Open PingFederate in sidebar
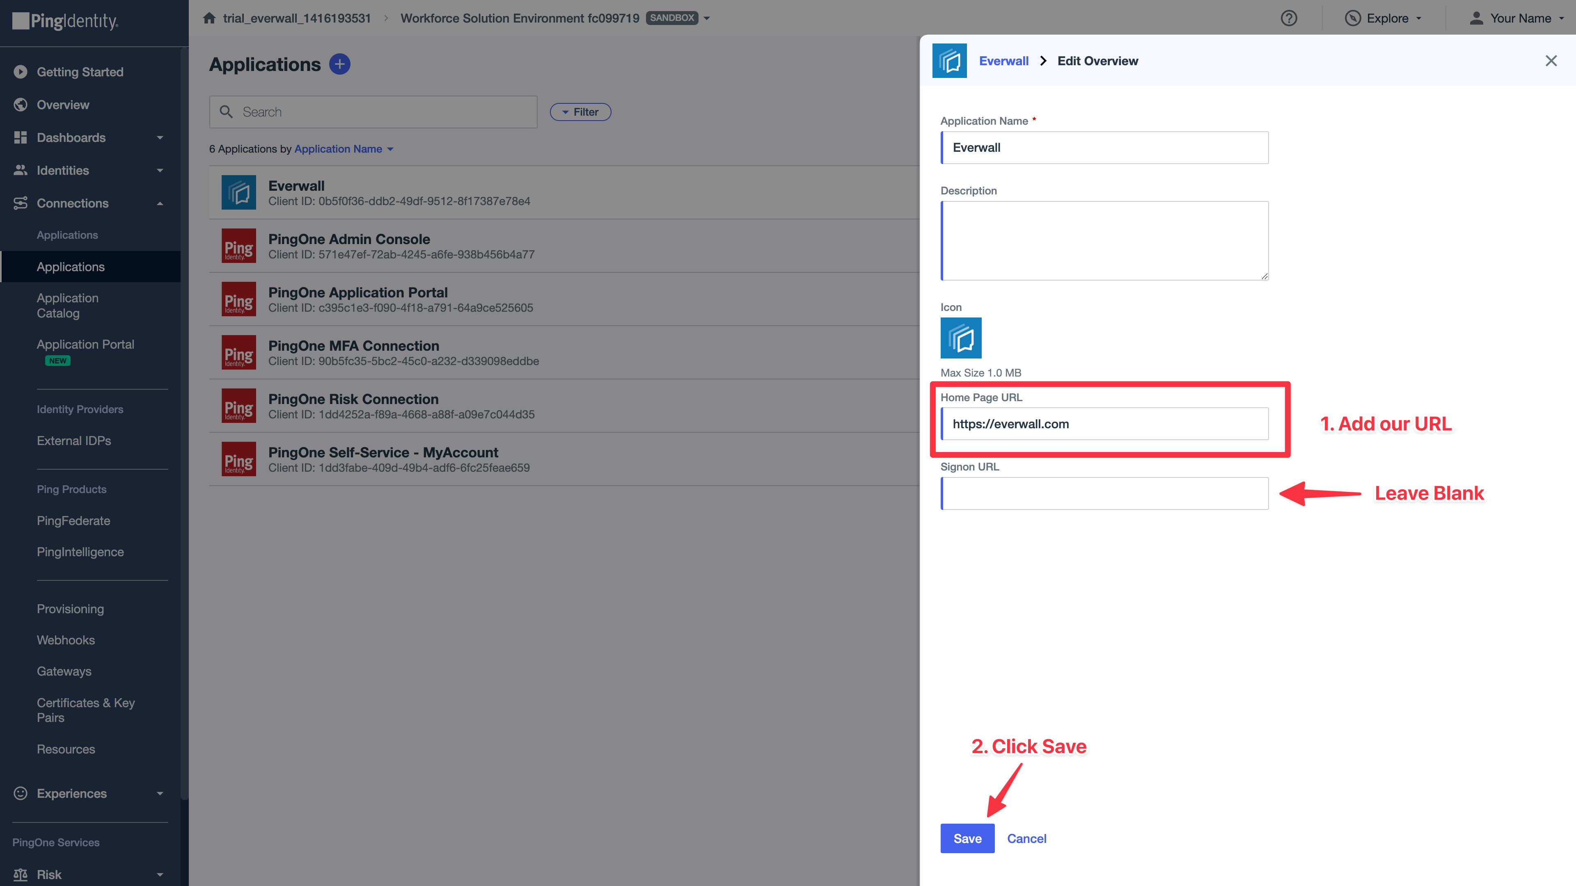1576x886 pixels. [x=73, y=521]
